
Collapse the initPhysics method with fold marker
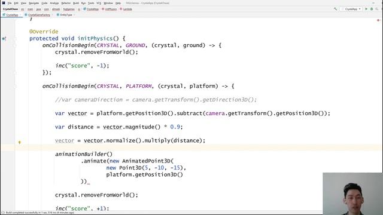(15, 38)
